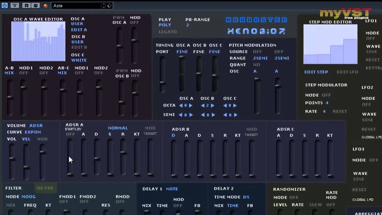Screen dimensions: 382x215
Task: Click the OSC A wave editor graph
Action: point(38,42)
